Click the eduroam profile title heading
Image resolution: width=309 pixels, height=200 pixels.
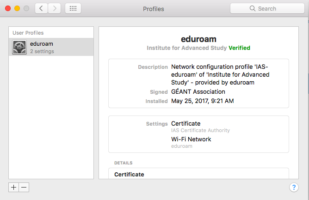198,39
